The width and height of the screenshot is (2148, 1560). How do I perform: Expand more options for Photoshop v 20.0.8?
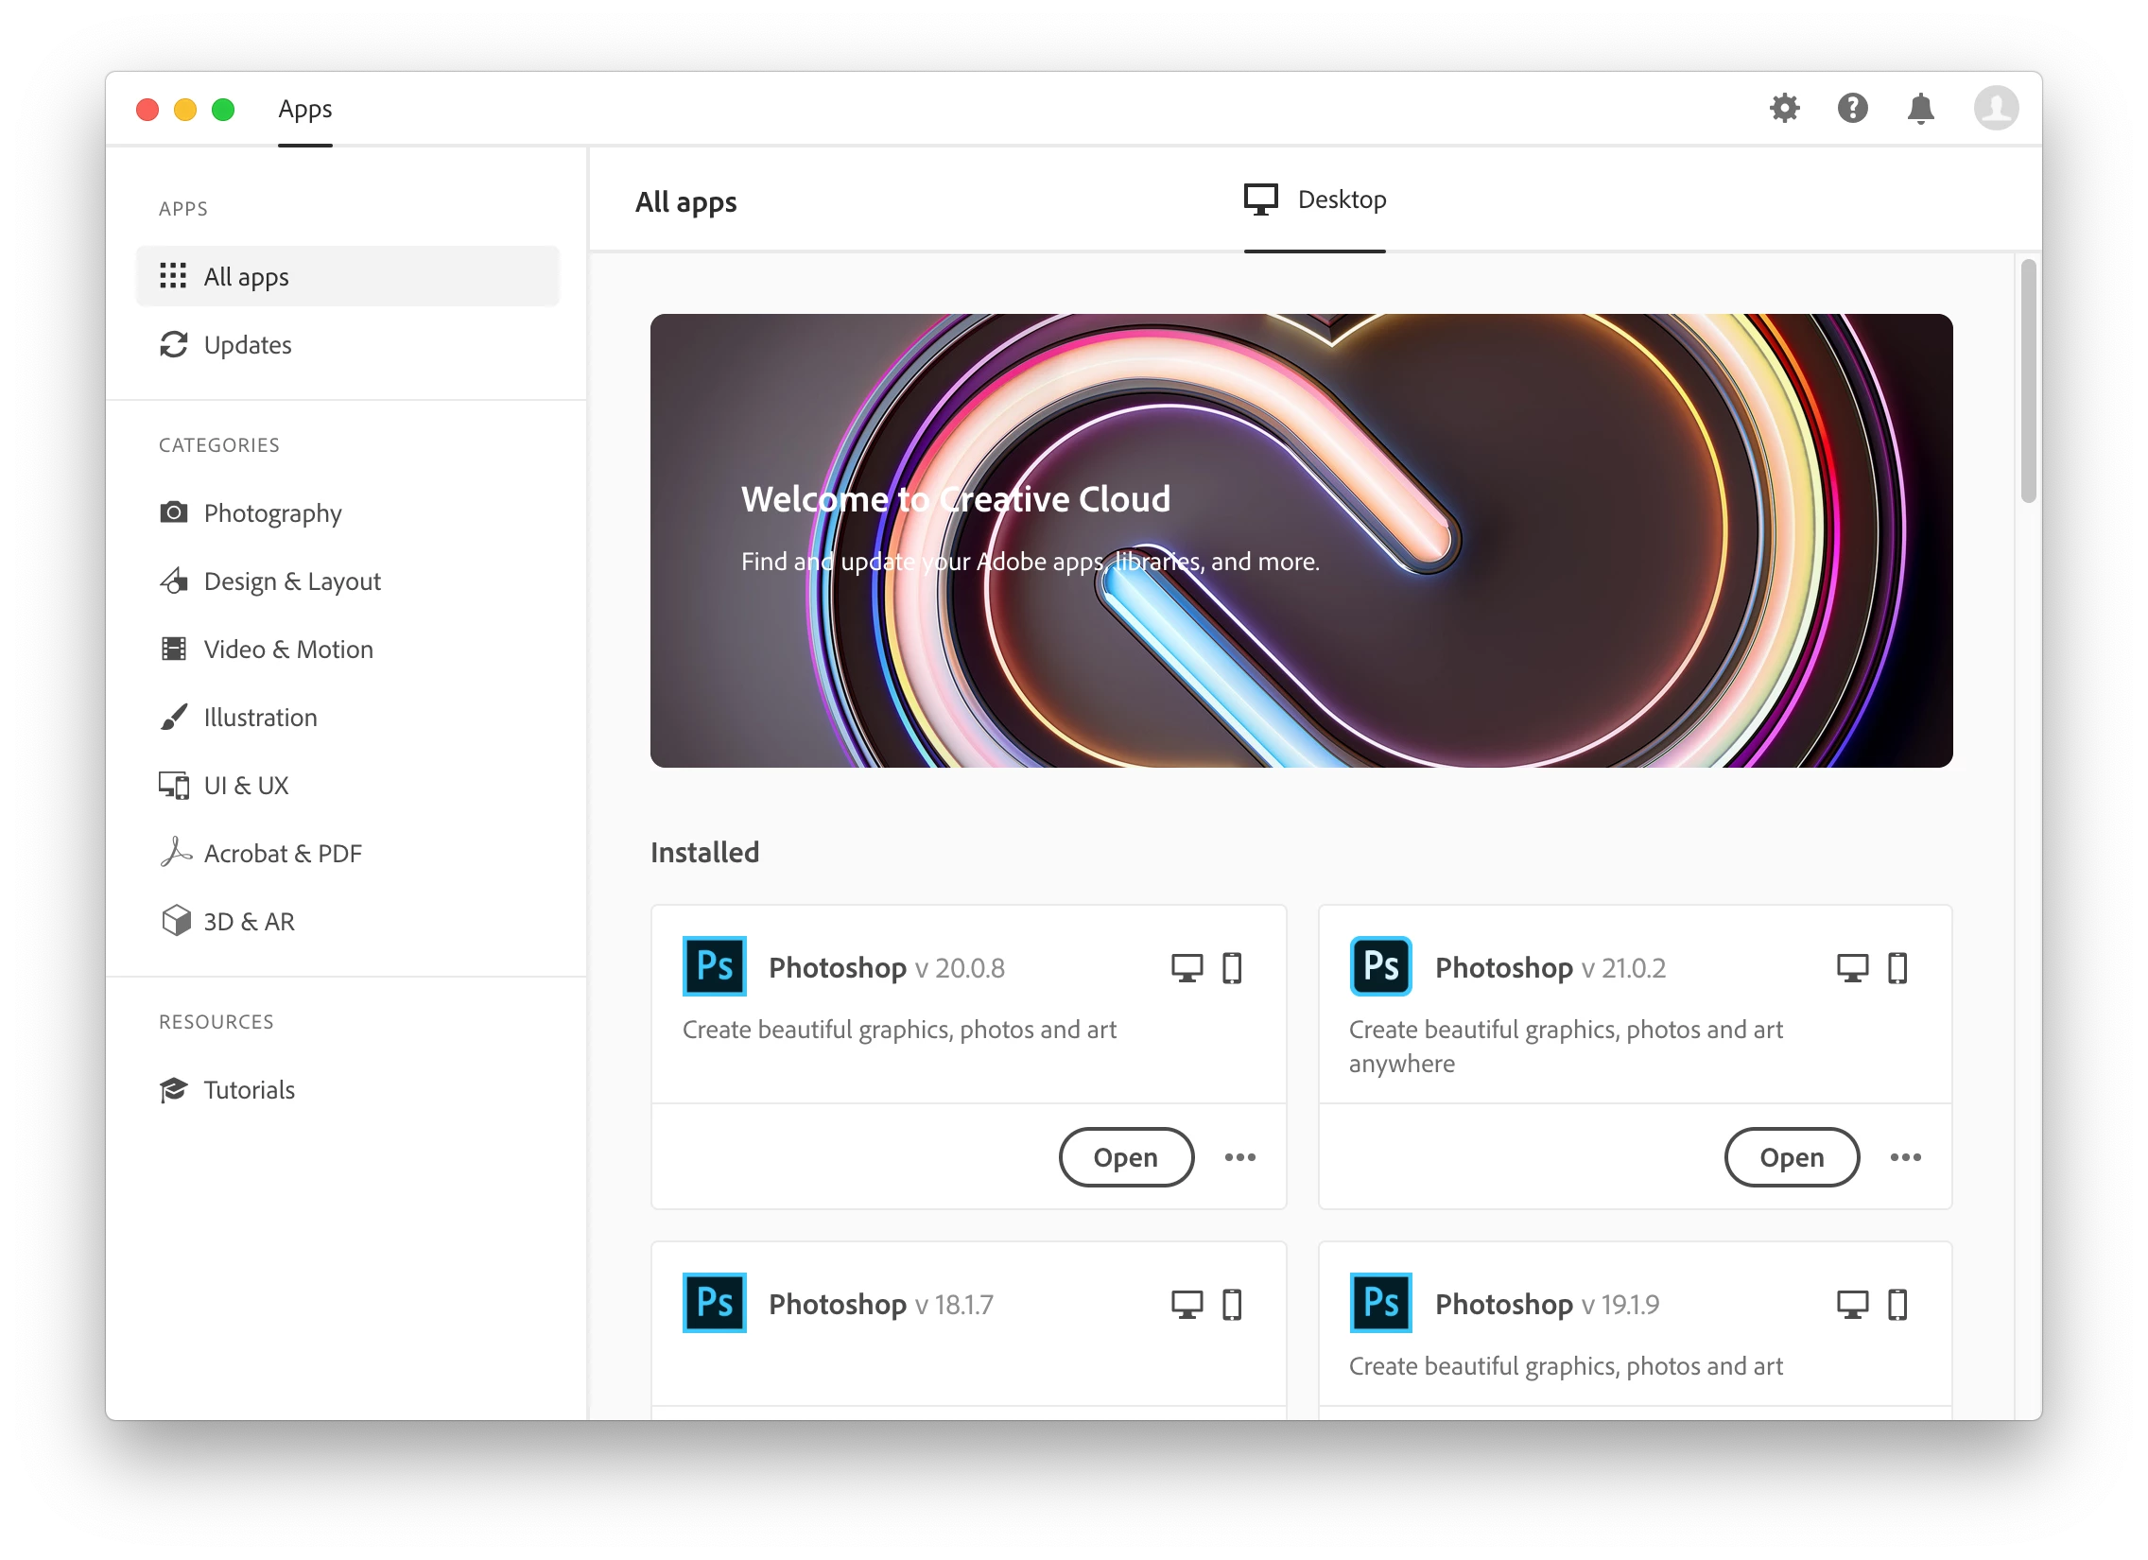[x=1239, y=1157]
